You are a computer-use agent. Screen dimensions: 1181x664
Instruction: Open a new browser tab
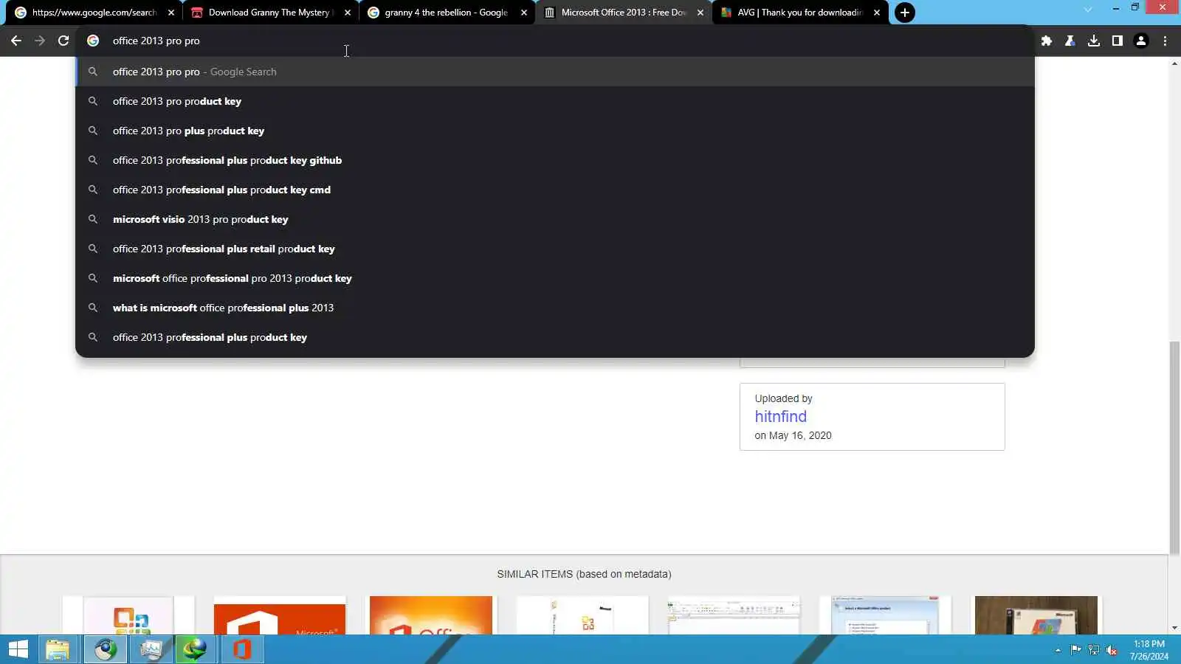click(x=904, y=13)
